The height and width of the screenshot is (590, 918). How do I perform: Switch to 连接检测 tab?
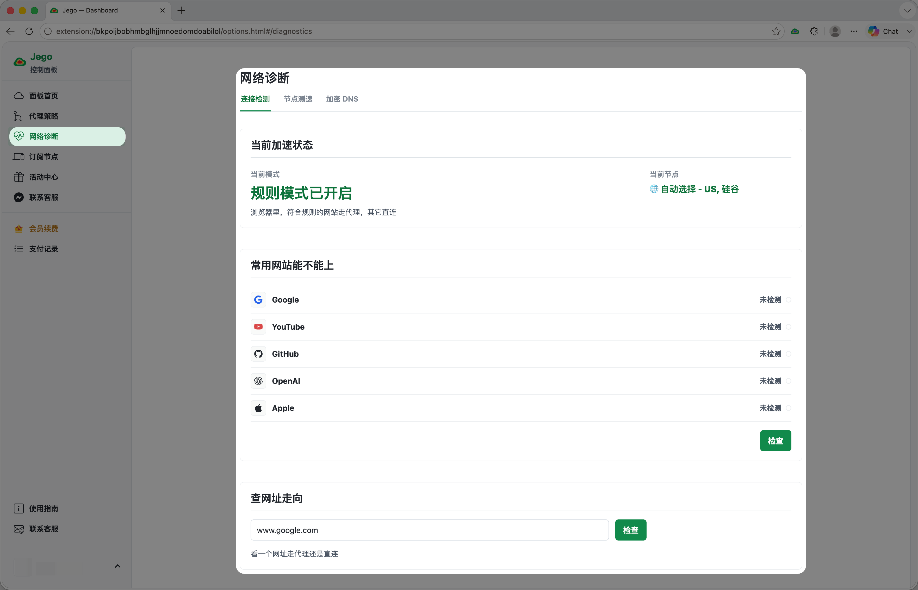pos(255,99)
